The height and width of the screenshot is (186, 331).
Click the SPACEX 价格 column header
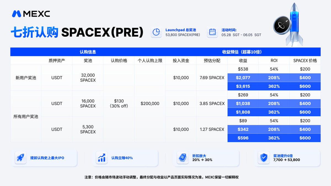coord(305,61)
